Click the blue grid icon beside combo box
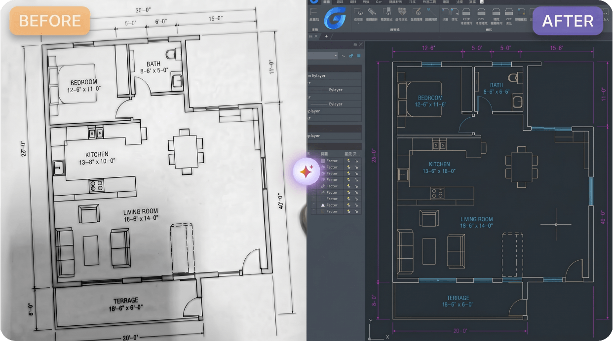 click(358, 56)
